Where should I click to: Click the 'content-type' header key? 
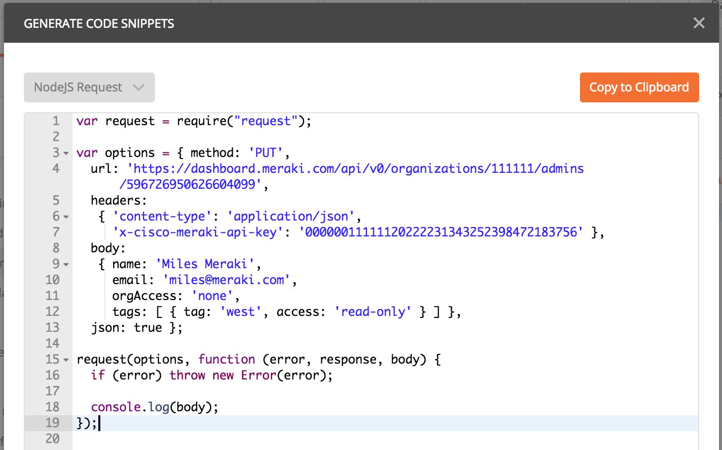tap(162, 216)
